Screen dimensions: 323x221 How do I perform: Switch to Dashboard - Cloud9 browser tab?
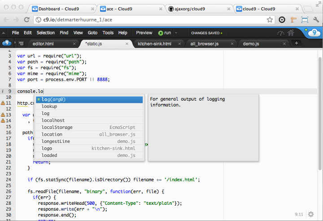[61, 9]
